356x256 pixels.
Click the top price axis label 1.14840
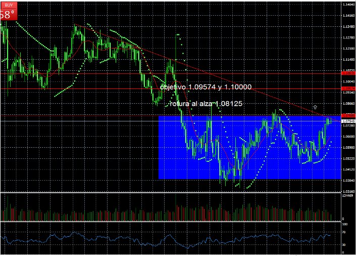[348, 5]
